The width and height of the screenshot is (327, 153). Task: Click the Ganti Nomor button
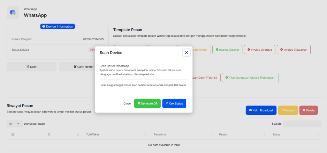83,67
